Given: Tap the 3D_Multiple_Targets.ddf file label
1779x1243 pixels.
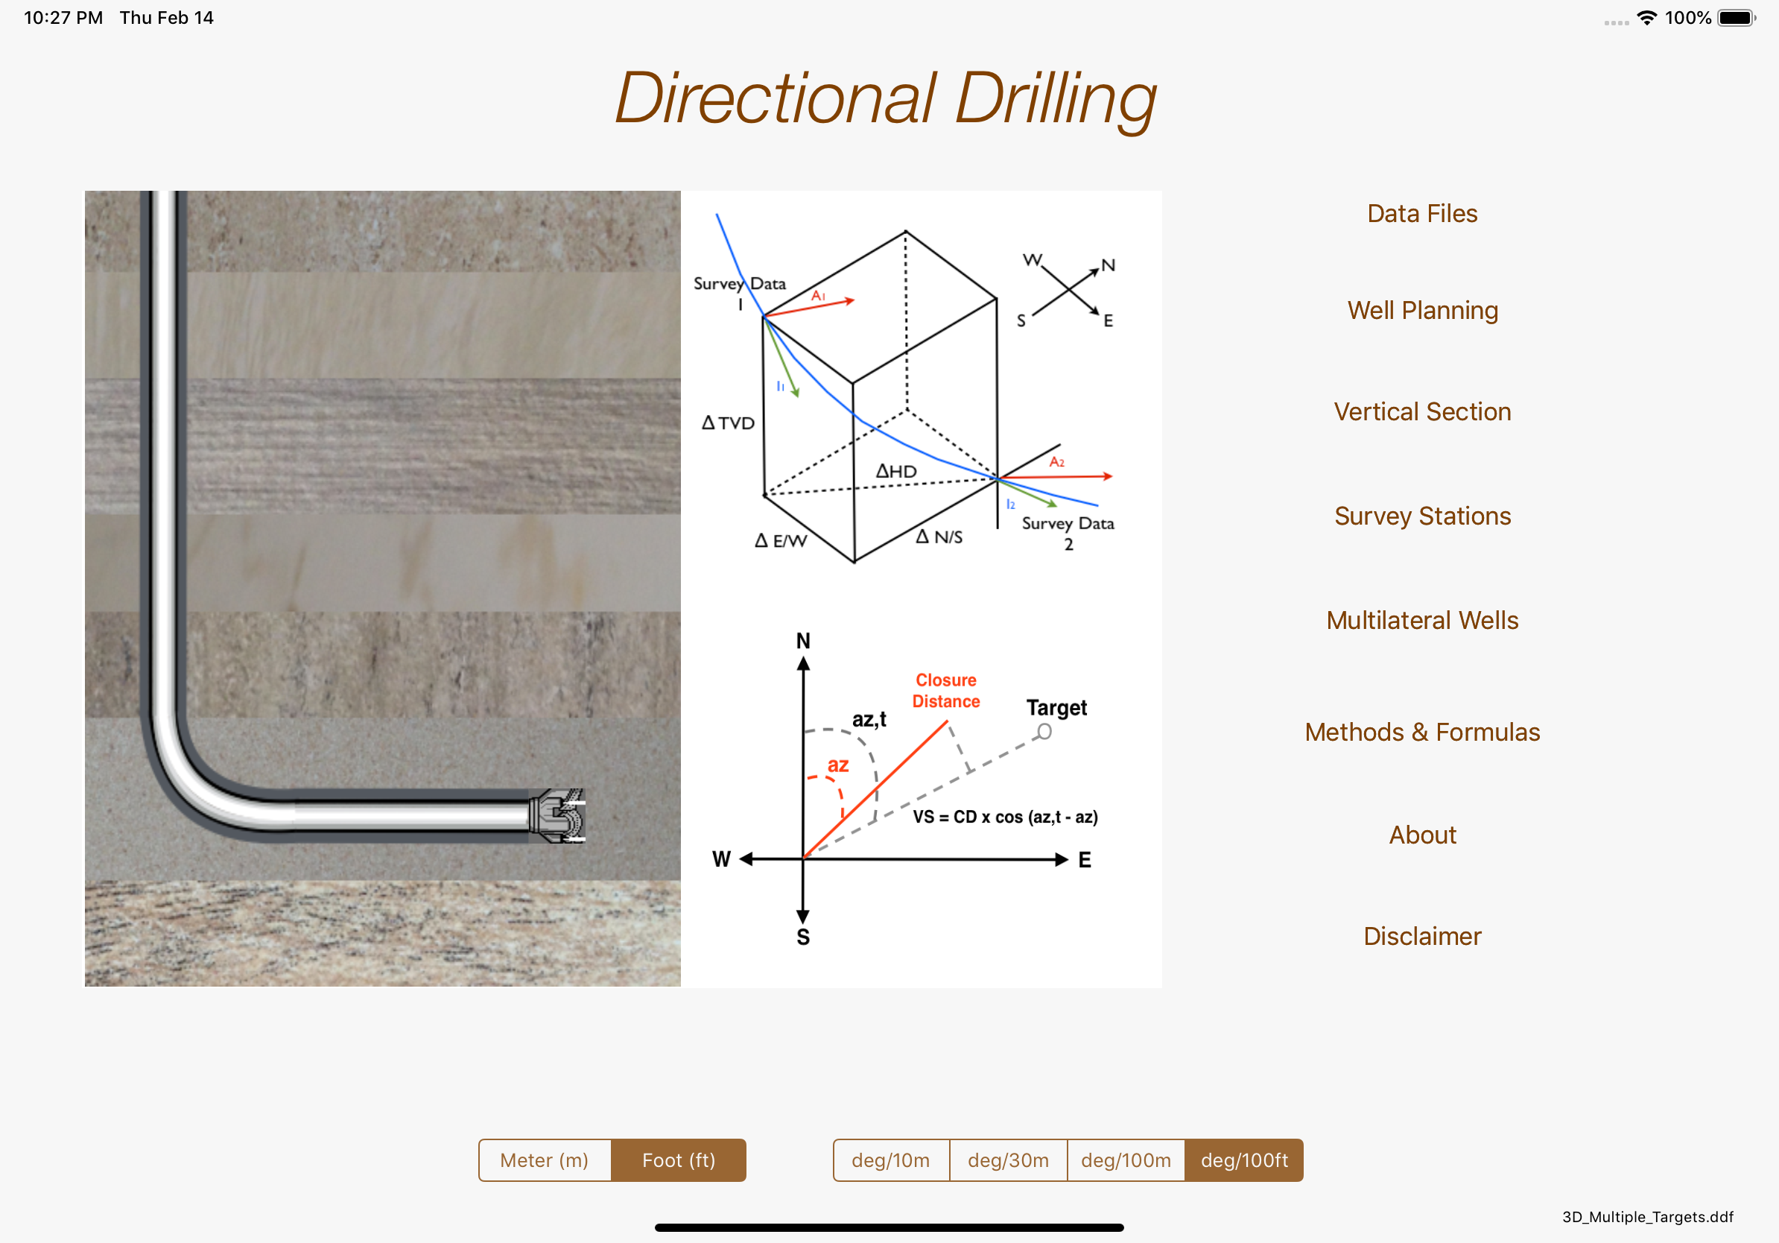Looking at the screenshot, I should point(1647,1217).
